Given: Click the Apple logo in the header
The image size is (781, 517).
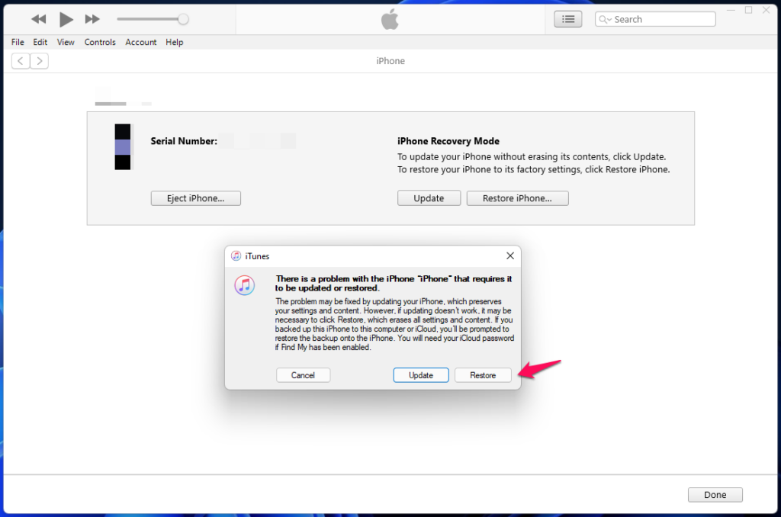Looking at the screenshot, I should click(390, 19).
